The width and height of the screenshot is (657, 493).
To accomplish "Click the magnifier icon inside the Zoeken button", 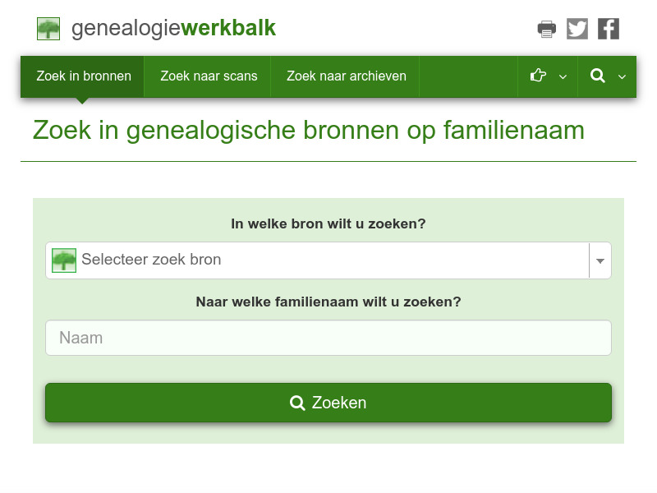I will [x=296, y=403].
